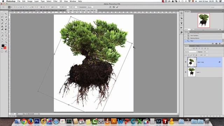Viewport: 224px width, 126px height.
Task: Toggle reference point location grid in options bar
Action: click(9, 7)
